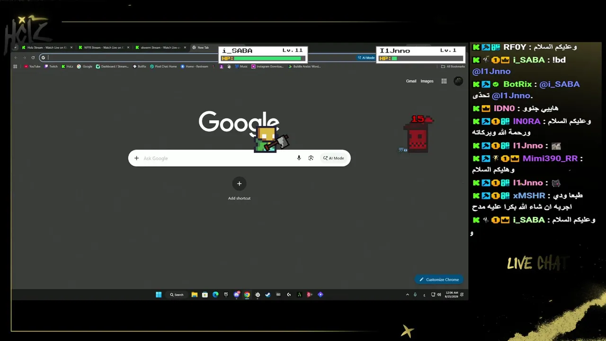The width and height of the screenshot is (606, 341).
Task: Open Epic Games launcher from taskbar
Action: pos(226,295)
